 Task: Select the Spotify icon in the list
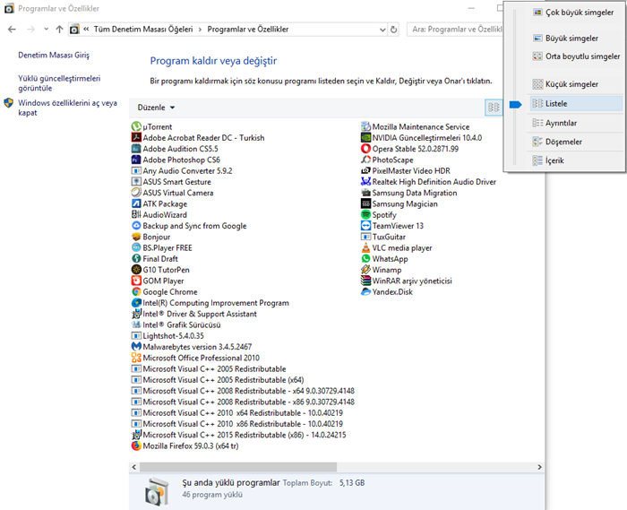tap(366, 215)
